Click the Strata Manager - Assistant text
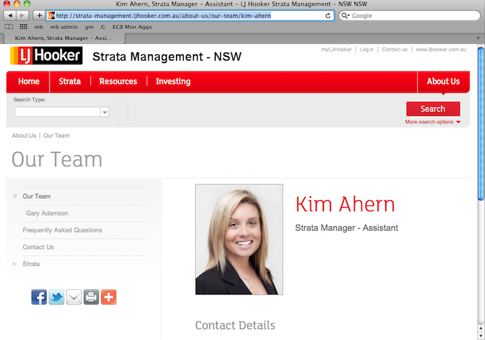 point(347,228)
